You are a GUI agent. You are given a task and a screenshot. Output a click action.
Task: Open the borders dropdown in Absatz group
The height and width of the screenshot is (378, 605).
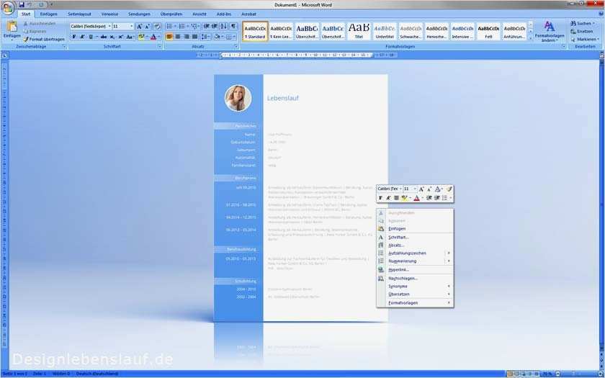coord(234,37)
